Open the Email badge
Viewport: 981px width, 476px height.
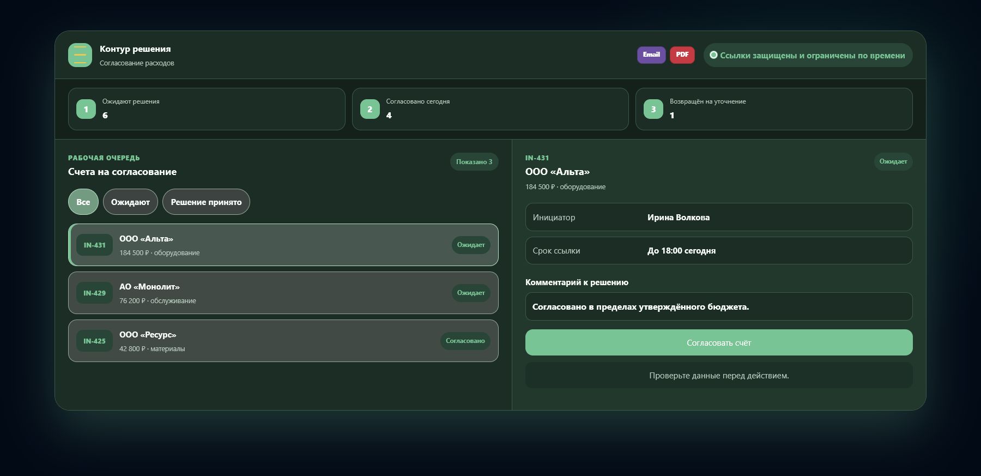coord(651,55)
